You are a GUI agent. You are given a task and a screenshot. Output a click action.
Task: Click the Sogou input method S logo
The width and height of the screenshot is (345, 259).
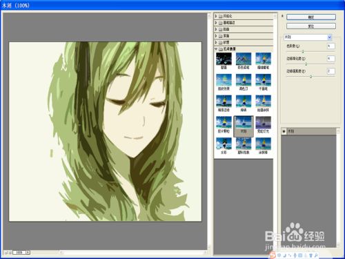273,255
